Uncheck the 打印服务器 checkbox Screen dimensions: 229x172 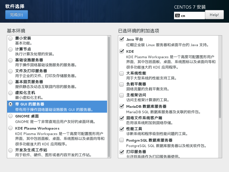(x=122, y=152)
